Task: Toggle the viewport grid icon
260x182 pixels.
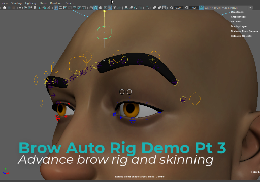Action: pos(56,8)
